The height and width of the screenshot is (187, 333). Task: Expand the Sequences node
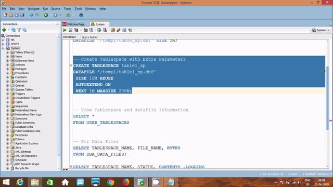(x=8, y=106)
